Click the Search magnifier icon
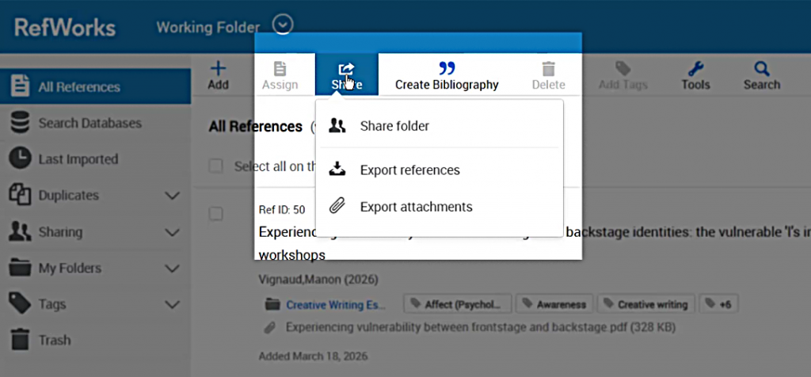This screenshot has height=377, width=811. pos(761,69)
